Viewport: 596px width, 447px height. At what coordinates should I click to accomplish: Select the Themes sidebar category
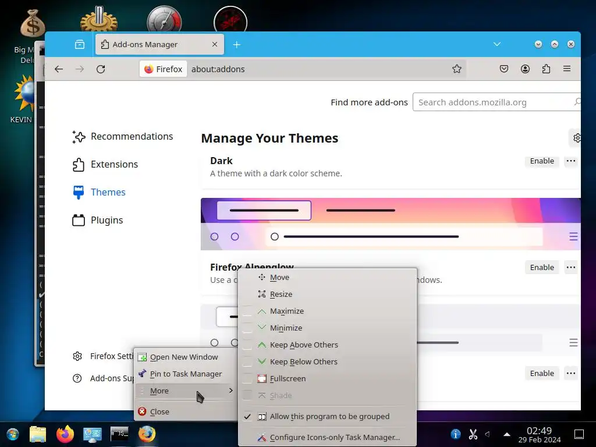pyautogui.click(x=99, y=192)
